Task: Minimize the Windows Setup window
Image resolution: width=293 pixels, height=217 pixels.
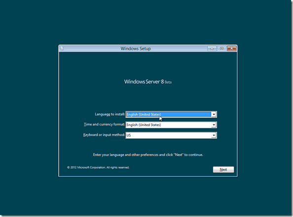Action: click(212, 49)
